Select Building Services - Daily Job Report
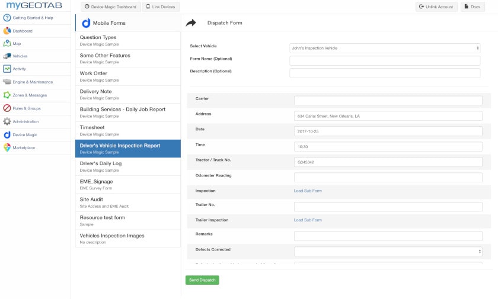Viewport: 498px width, 299px height. [128, 112]
